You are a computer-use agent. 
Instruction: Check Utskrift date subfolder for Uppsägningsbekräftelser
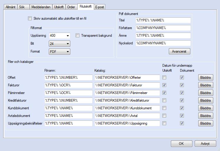164,123
